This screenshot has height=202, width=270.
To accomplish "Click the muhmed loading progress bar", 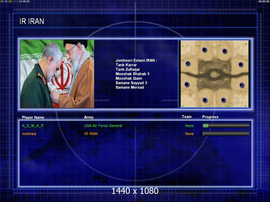I will pyautogui.click(x=226, y=133).
